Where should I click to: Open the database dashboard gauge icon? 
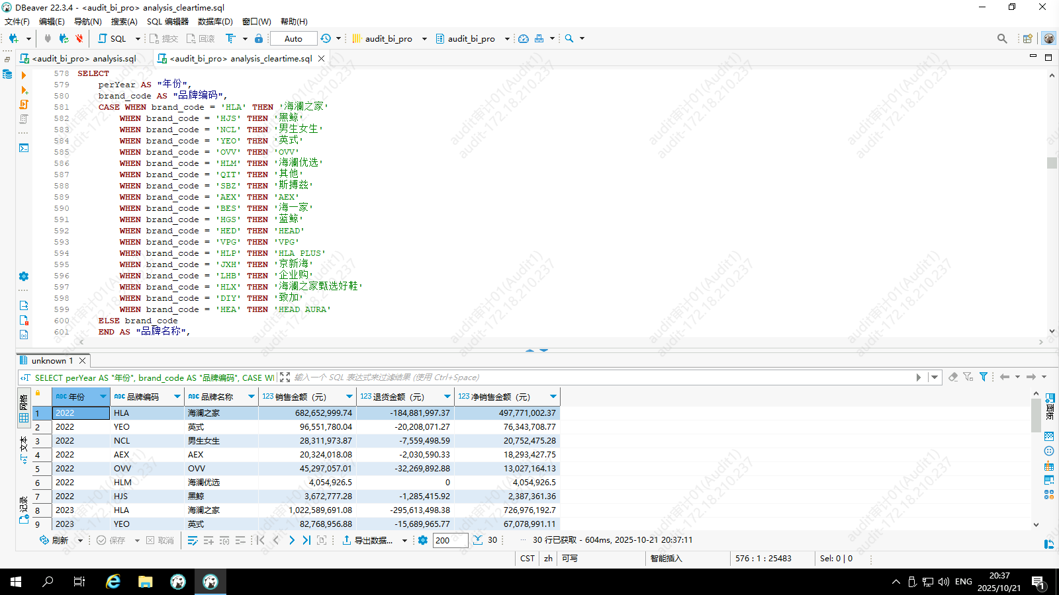coord(524,38)
